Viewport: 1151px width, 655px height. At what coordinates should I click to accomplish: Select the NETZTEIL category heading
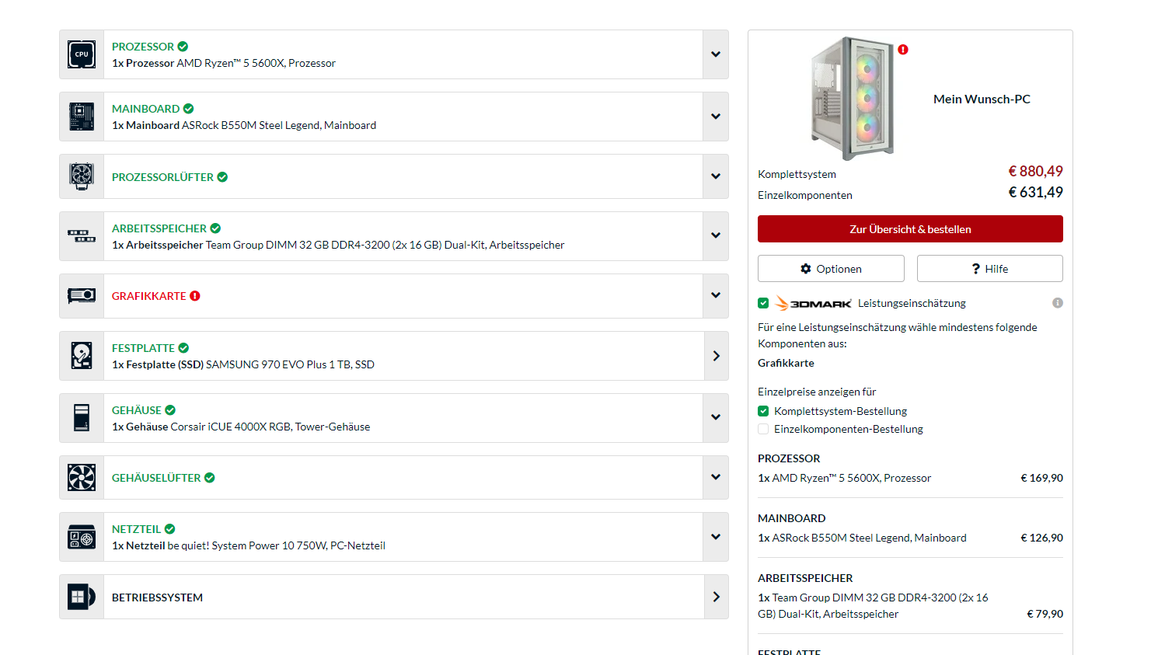136,529
